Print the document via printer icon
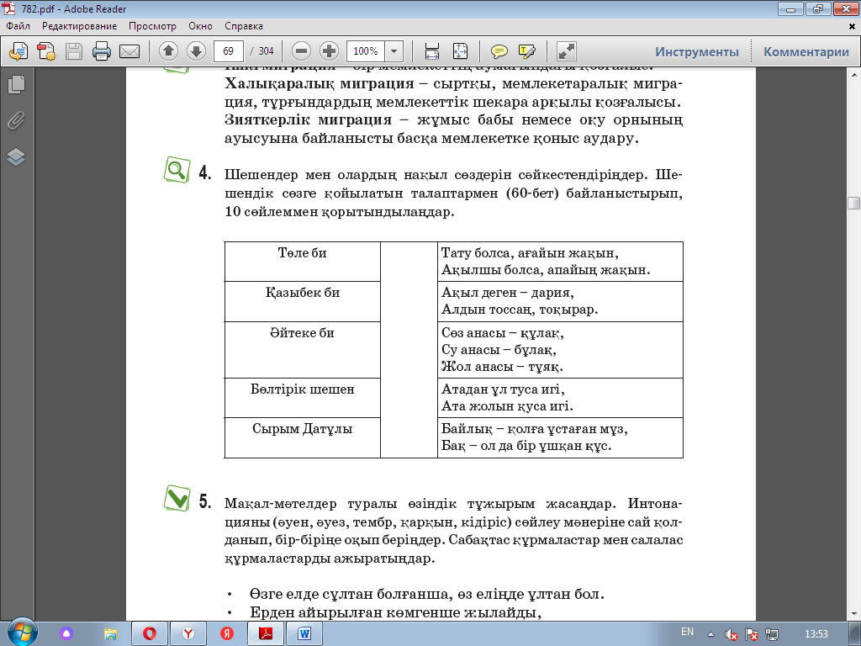Image resolution: width=861 pixels, height=646 pixels. click(102, 51)
